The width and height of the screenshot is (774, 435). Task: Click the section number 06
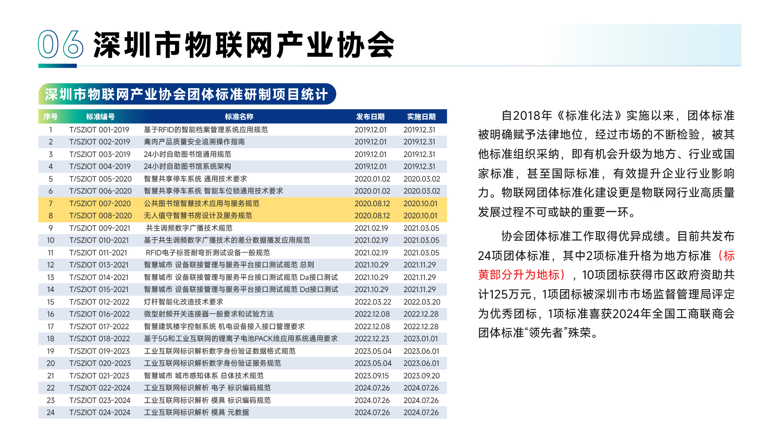(x=60, y=45)
